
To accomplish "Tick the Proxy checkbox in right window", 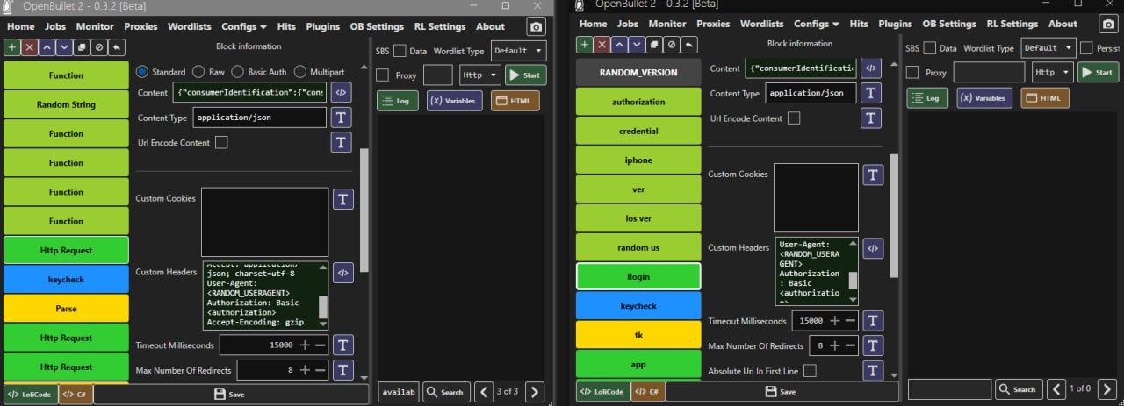I will [x=913, y=73].
